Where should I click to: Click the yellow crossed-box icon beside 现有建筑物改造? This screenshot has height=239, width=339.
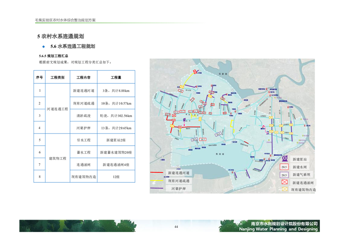click(284, 190)
